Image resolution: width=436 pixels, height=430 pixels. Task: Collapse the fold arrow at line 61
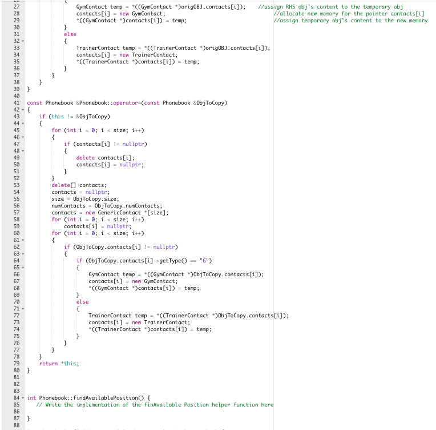point(23,240)
